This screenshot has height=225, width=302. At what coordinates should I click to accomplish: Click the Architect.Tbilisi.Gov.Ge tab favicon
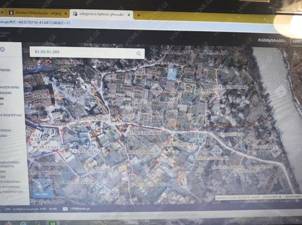point(11,13)
